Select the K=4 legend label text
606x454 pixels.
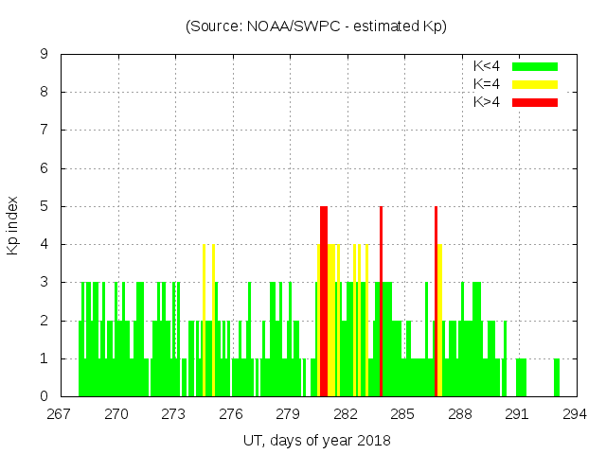[x=488, y=84]
